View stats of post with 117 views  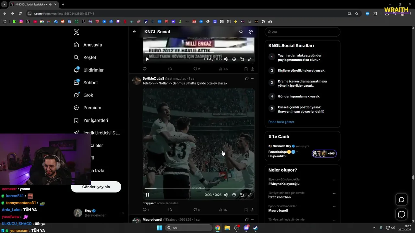click(x=223, y=210)
